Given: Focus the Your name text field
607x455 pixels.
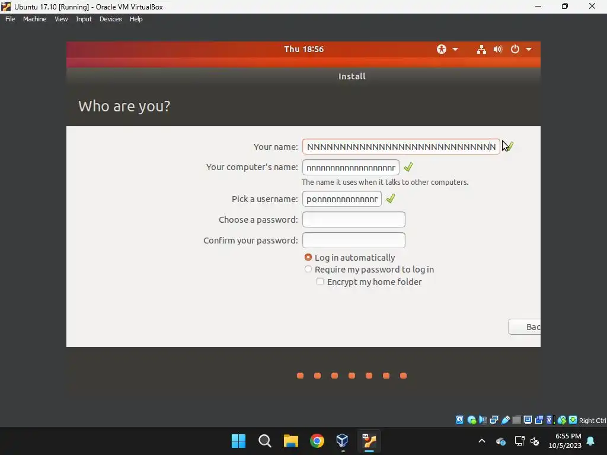Looking at the screenshot, I should pyautogui.click(x=401, y=147).
